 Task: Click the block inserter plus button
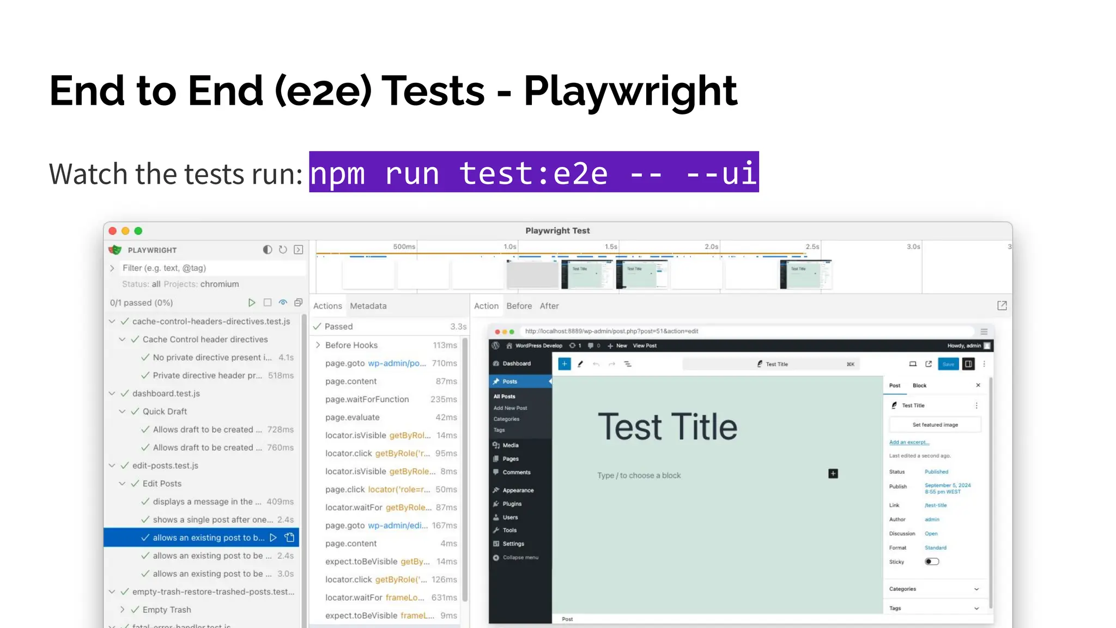(x=565, y=364)
